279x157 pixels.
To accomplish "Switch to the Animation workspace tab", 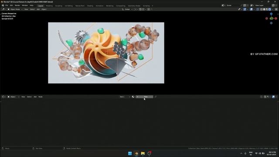I will coord(99,6).
